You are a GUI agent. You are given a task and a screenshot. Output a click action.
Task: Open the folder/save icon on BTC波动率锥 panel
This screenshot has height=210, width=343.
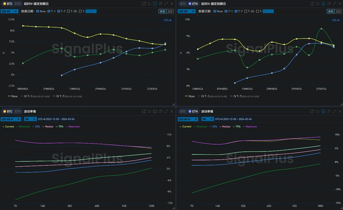coord(155,111)
